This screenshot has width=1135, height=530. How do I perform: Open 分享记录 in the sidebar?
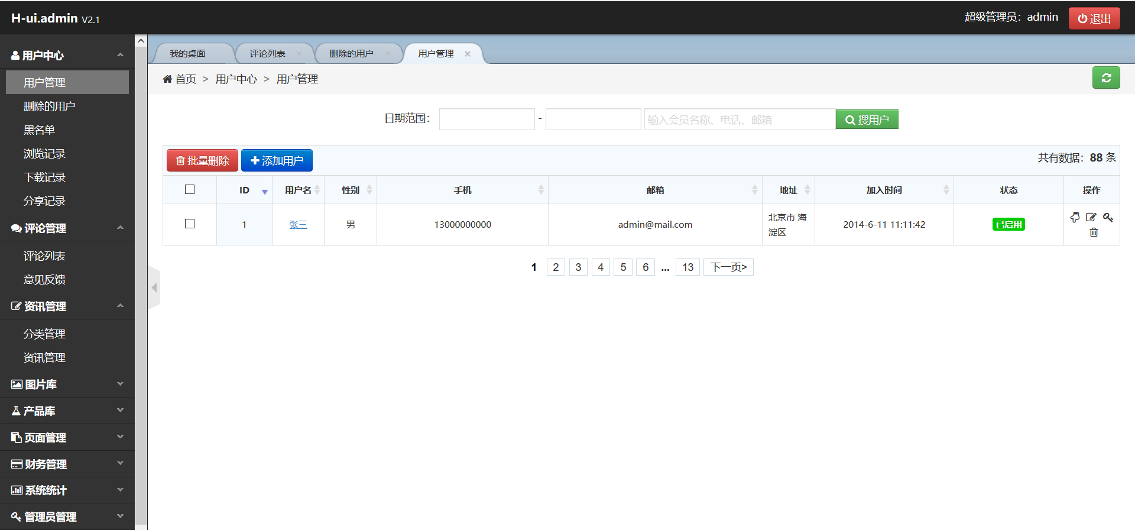[67, 201]
